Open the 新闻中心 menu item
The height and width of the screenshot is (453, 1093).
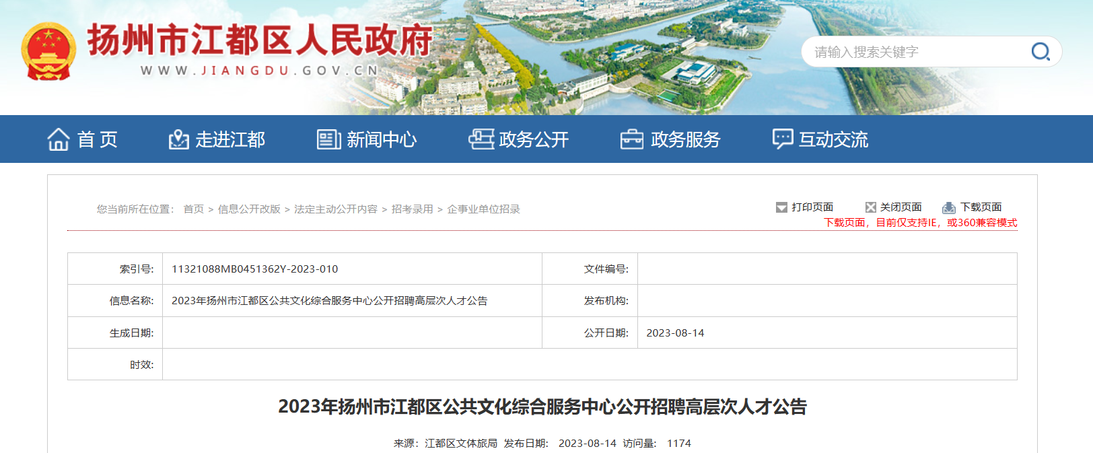pos(382,139)
